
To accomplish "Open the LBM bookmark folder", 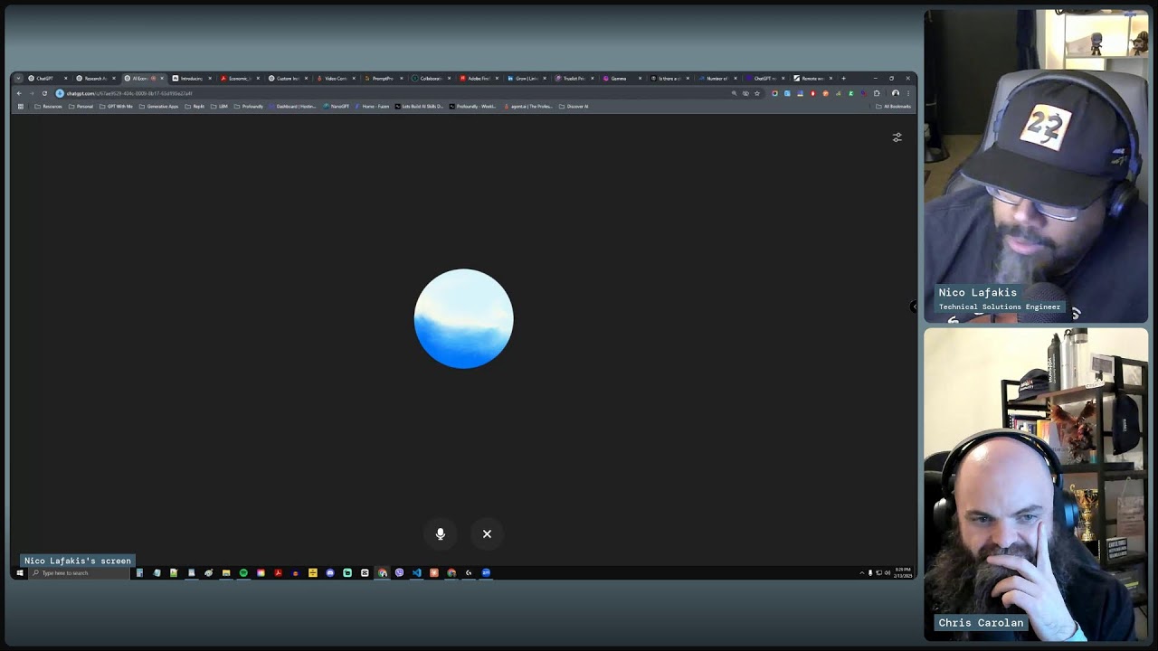I will click(220, 107).
